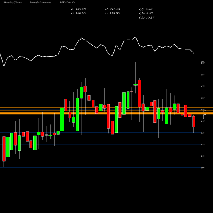
Task: Click the "BSE 509429" symbol label
Action: click(x=67, y=3)
